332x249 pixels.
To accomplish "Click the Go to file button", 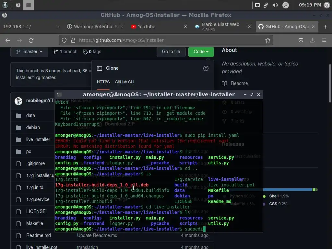I will tap(171, 52).
